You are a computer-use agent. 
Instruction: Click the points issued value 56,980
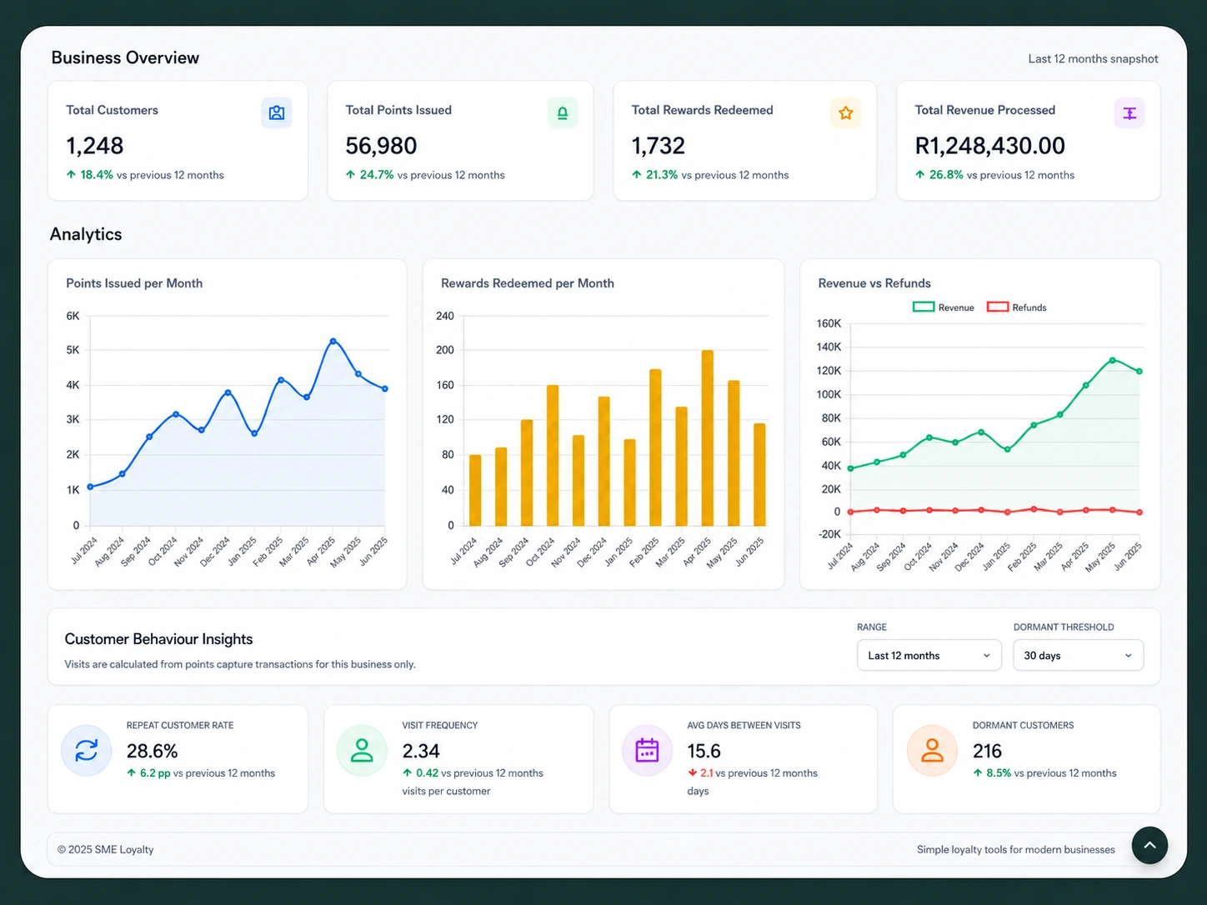[381, 146]
